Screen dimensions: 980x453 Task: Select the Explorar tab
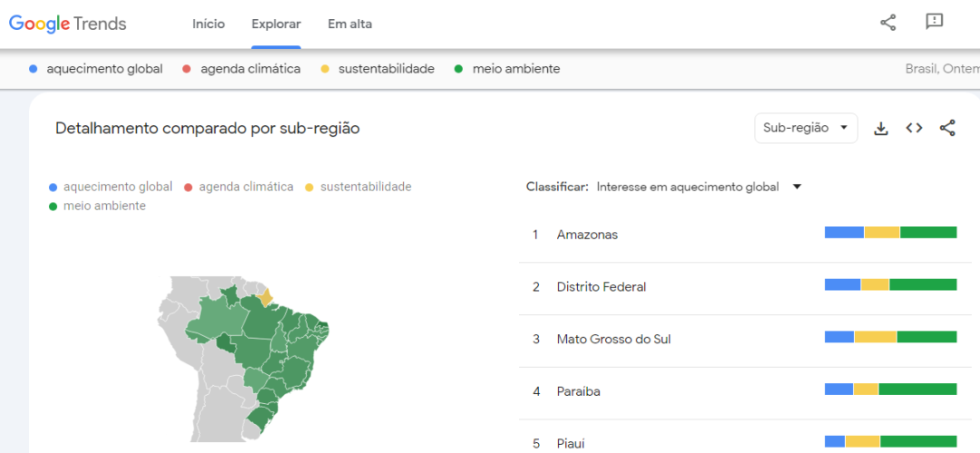(x=276, y=24)
